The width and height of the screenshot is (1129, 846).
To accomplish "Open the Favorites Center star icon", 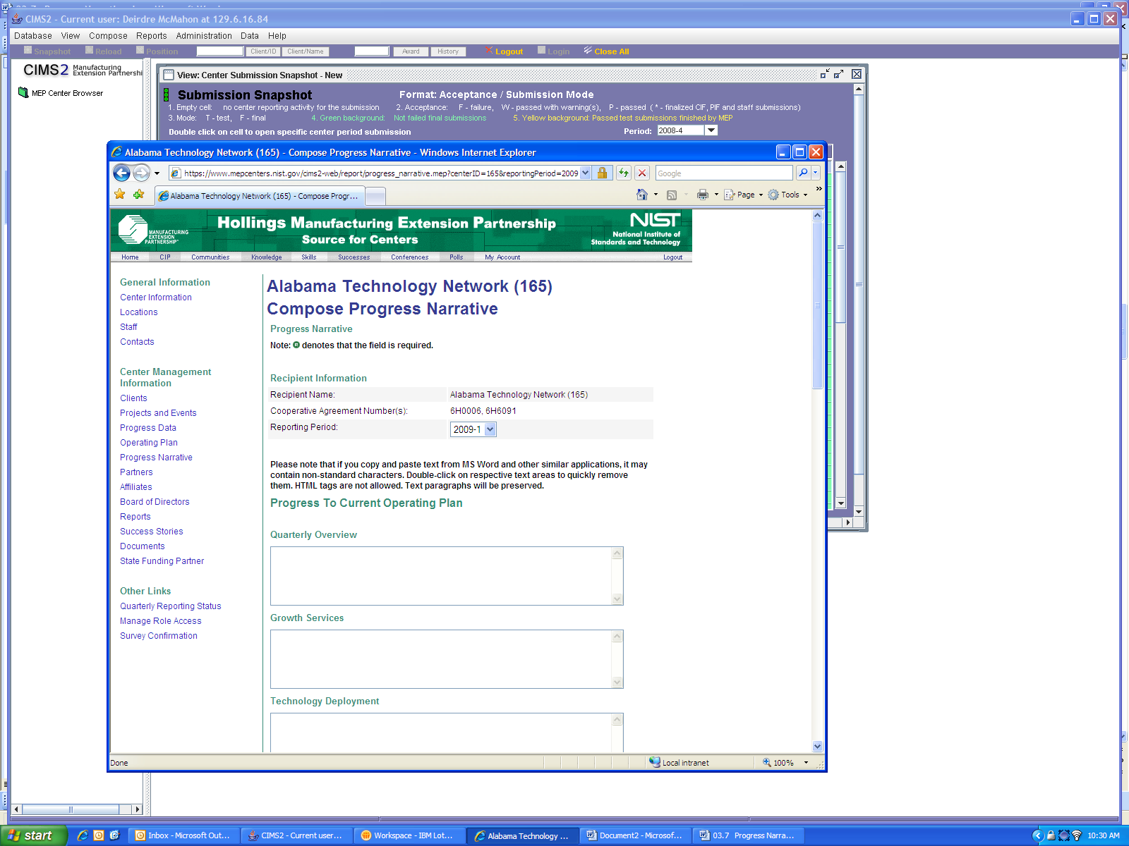I will 120,195.
